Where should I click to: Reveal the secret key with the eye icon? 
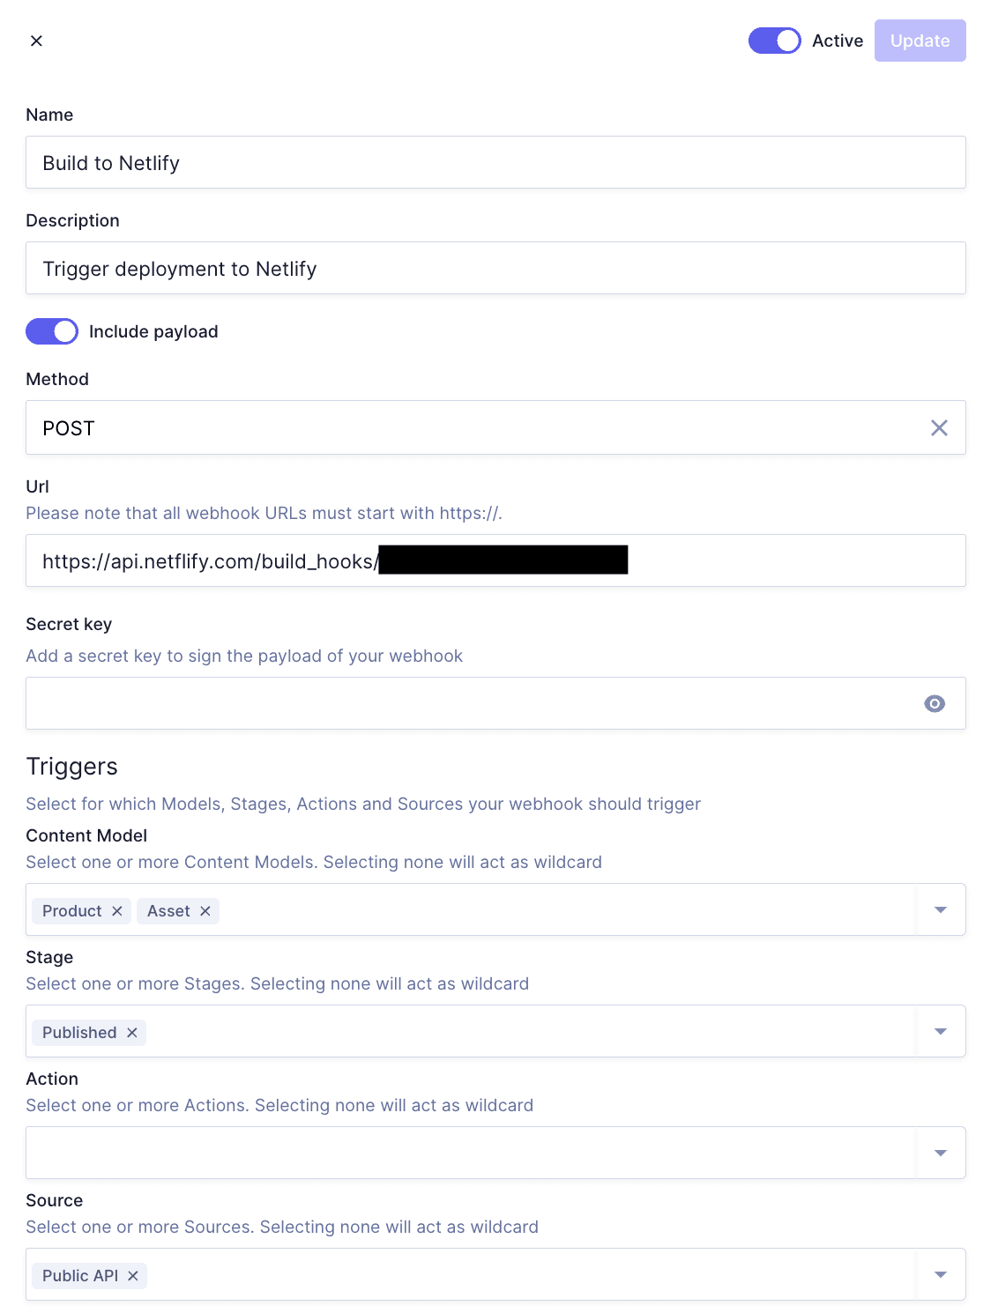pos(935,703)
